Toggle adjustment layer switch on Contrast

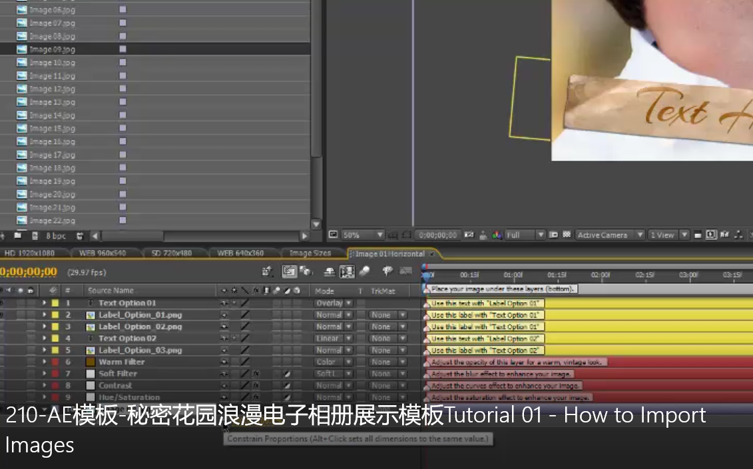coord(287,385)
